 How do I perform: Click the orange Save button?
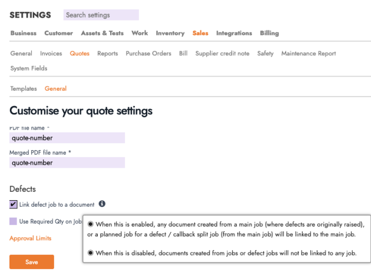32,262
